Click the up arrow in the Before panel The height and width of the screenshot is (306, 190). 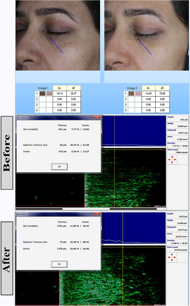point(172,157)
